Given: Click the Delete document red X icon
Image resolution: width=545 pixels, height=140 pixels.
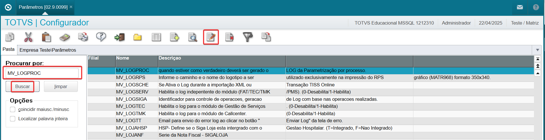Looking at the screenshot, I should (229, 37).
